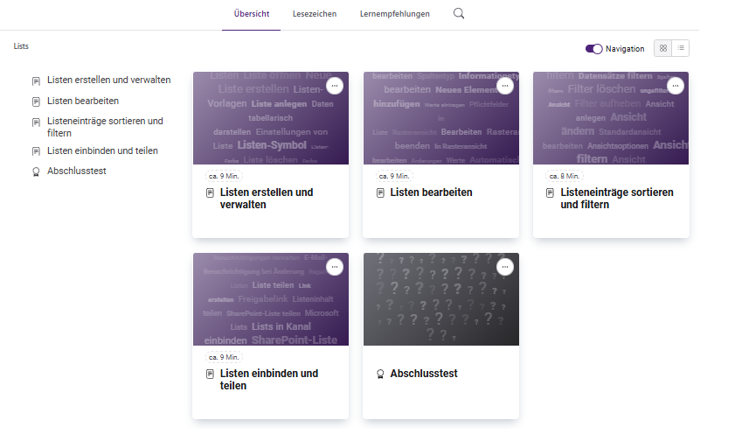
Task: Open the Lesezeichen tab
Action: pyautogui.click(x=315, y=14)
